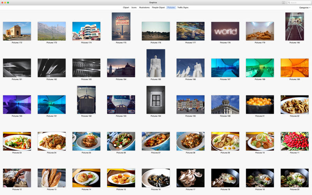Choose the fried calamari plate Pictures 02
312x195 pixels.
294,105
